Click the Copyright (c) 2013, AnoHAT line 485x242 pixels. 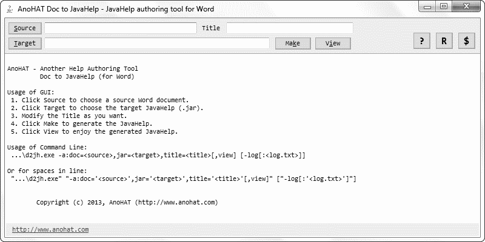point(127,203)
